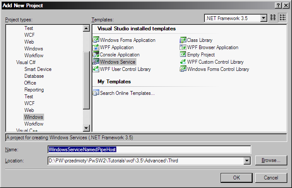Select Web under Visual C#
This screenshot has height=188, width=292.
coord(29,110)
